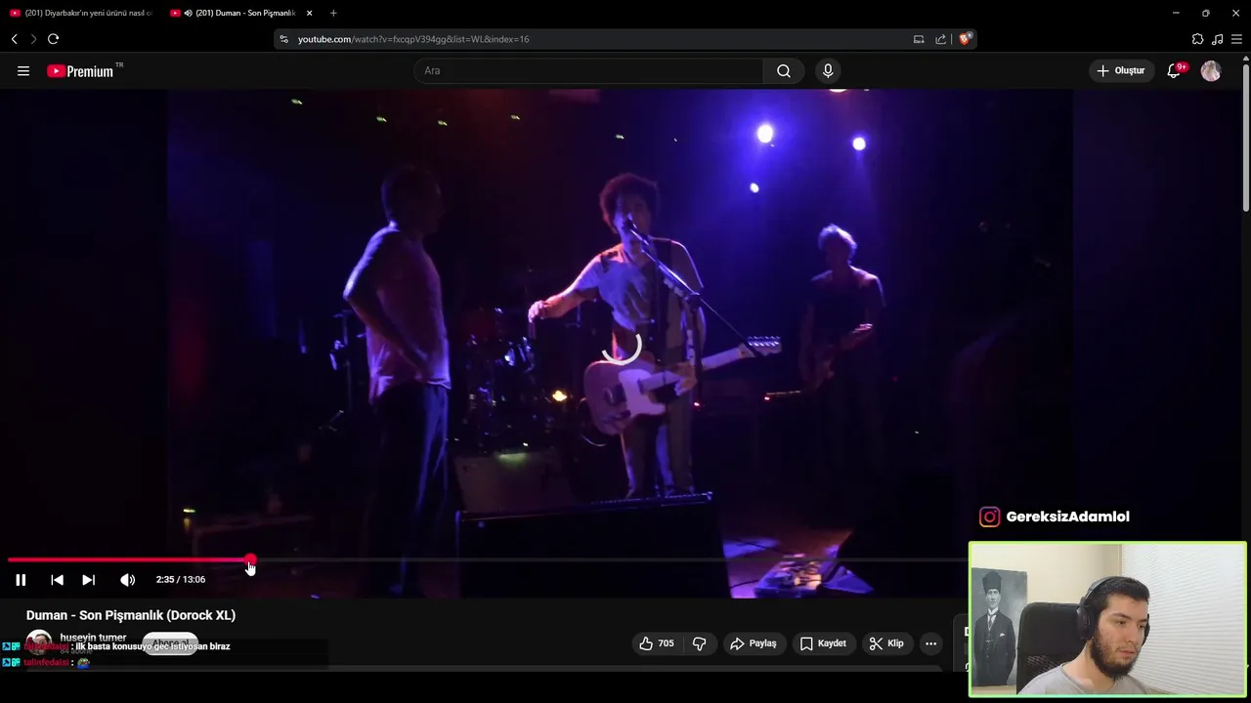
Task: Open the notifications bell
Action: 1175,71
